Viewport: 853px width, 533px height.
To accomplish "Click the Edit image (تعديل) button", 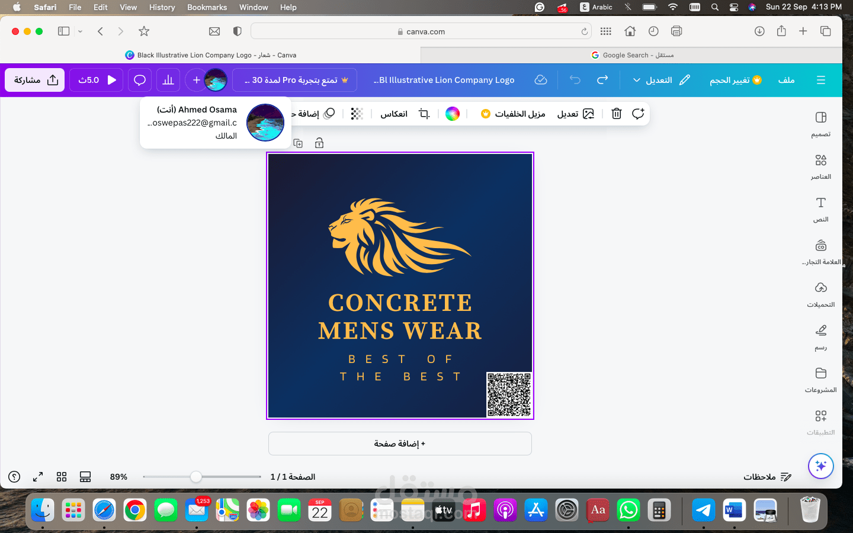I will click(576, 114).
